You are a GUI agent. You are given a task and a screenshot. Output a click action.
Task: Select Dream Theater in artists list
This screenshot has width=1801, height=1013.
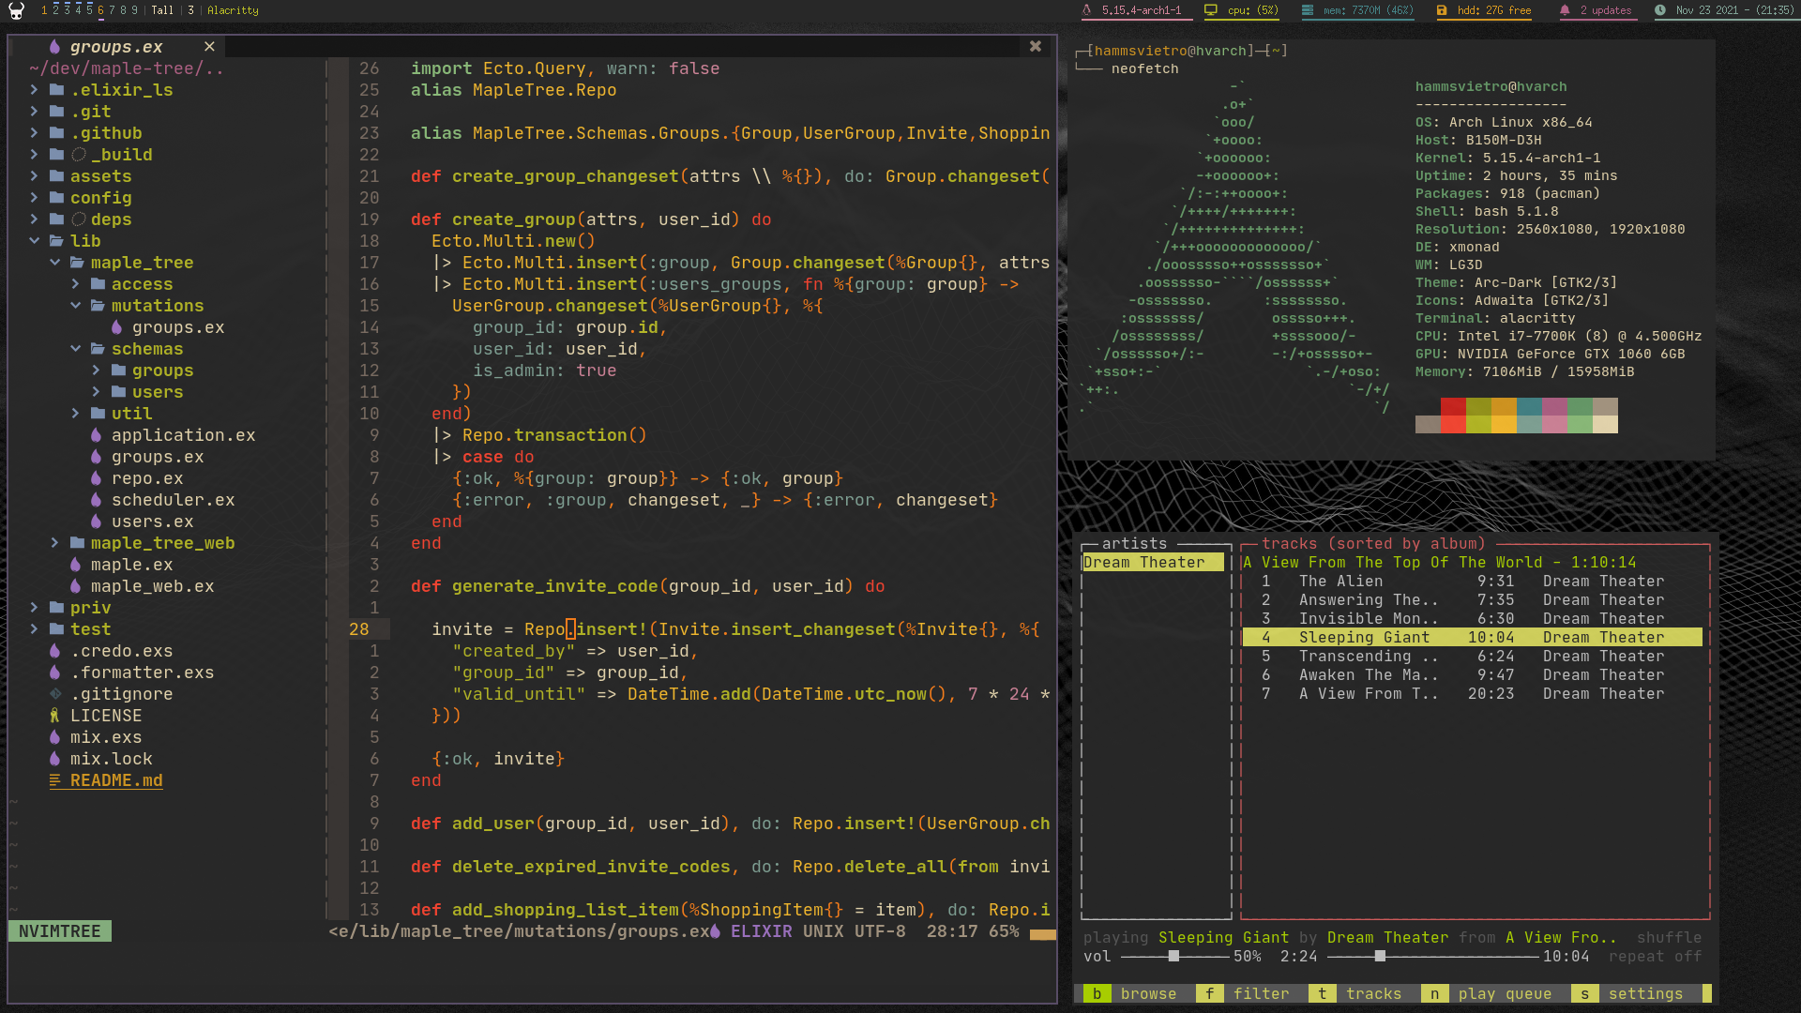[x=1153, y=563]
